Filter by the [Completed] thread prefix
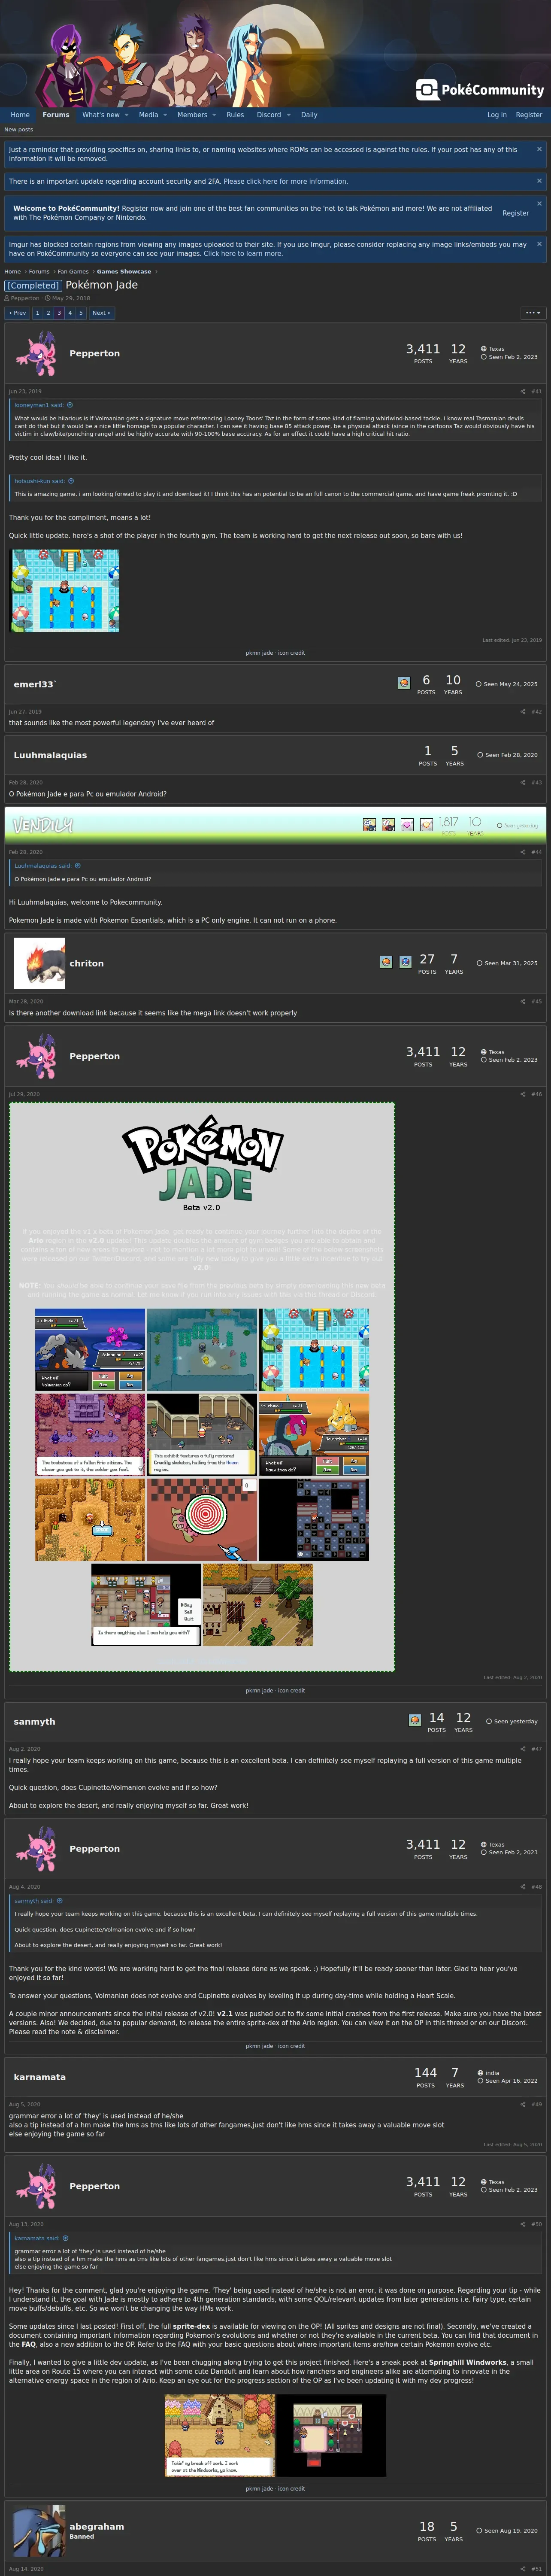 pos(33,285)
